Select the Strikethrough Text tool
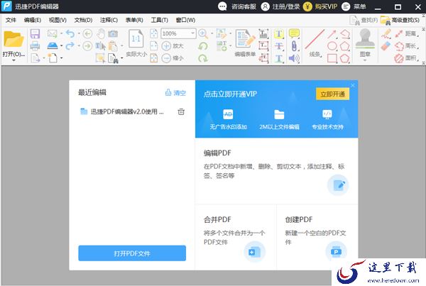The width and height of the screenshot is (426, 286). (279, 46)
